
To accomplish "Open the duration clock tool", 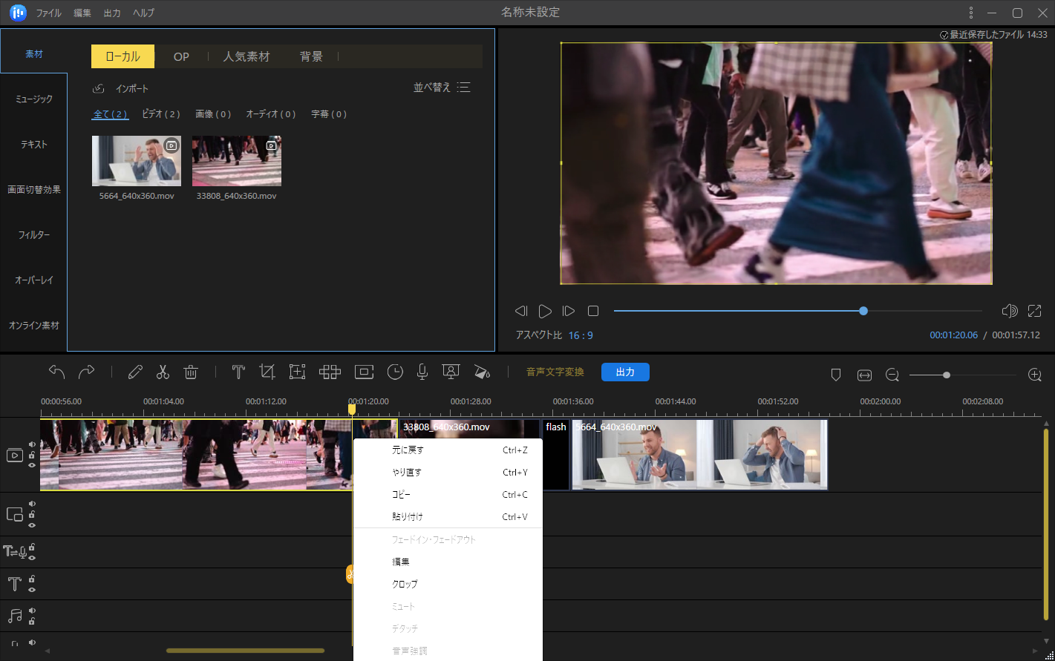I will coord(395,372).
